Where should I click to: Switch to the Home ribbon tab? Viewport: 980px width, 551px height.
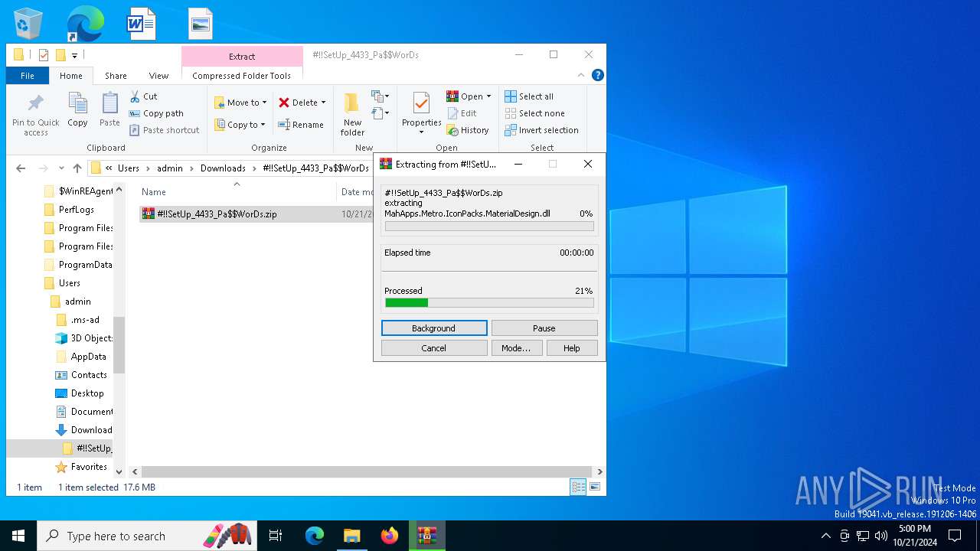pos(71,76)
